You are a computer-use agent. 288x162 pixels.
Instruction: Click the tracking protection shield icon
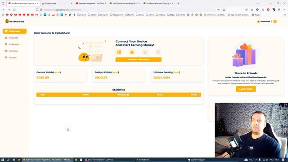pyautogui.click(x=37, y=10)
